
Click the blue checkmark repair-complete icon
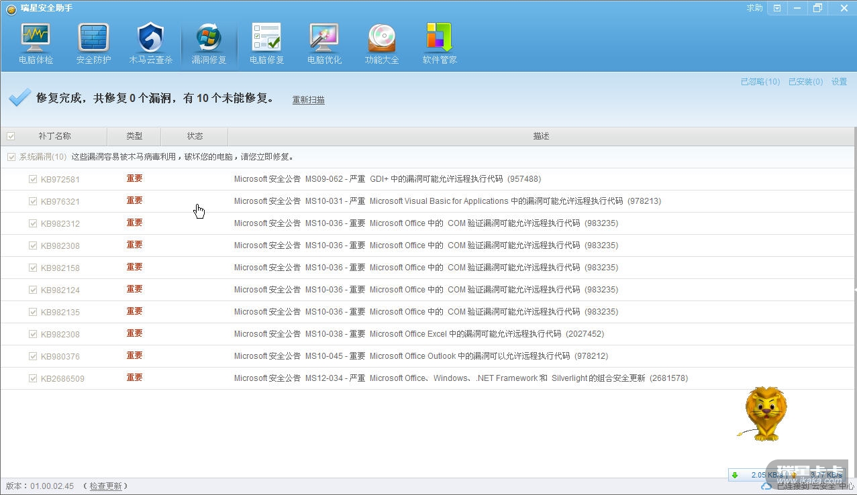(x=19, y=97)
